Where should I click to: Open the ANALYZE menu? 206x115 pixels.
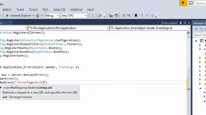click(x=59, y=10)
